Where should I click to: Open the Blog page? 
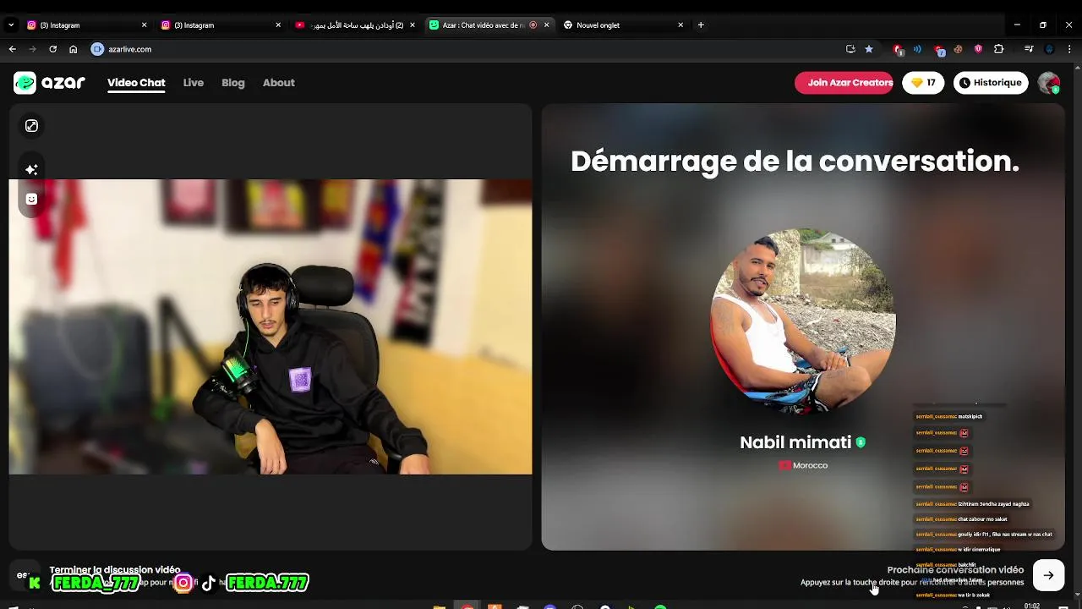tap(233, 83)
